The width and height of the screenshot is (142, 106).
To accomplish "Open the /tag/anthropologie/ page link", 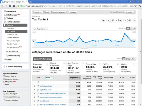I will coord(46,86).
